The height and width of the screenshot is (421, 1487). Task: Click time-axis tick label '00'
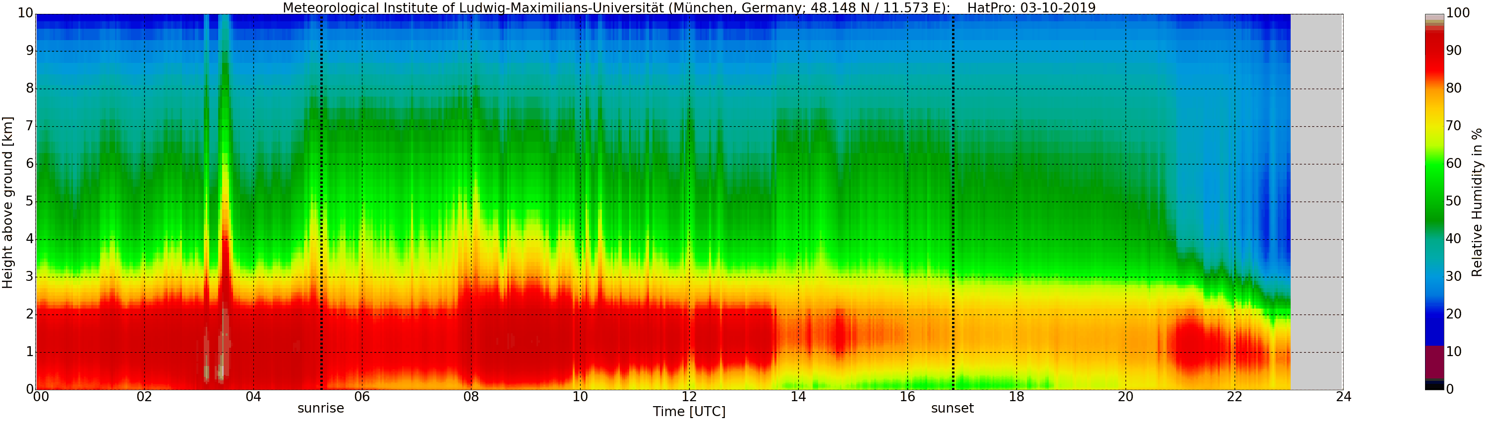pyautogui.click(x=41, y=397)
